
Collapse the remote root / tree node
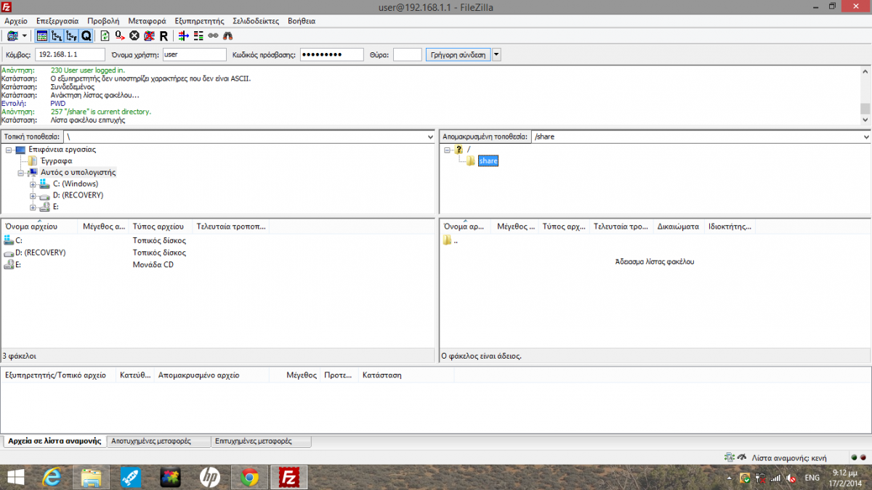point(448,150)
